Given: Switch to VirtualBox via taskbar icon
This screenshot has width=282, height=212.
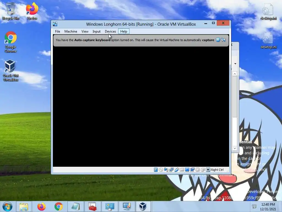Looking at the screenshot, I should point(143,206).
